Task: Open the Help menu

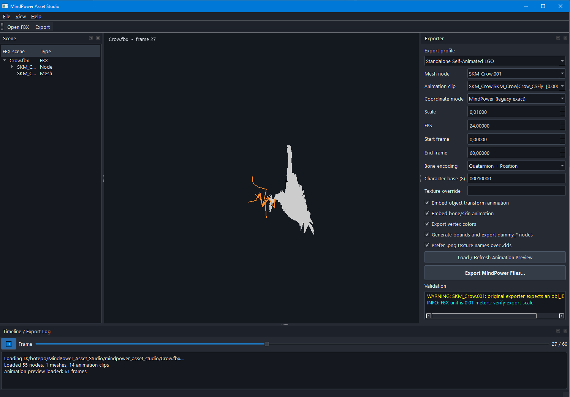Action: (36, 16)
